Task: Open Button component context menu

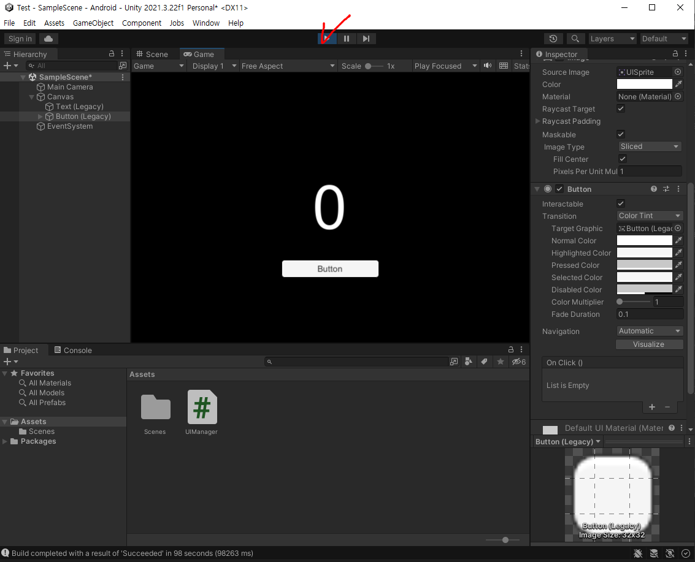Action: click(x=678, y=189)
